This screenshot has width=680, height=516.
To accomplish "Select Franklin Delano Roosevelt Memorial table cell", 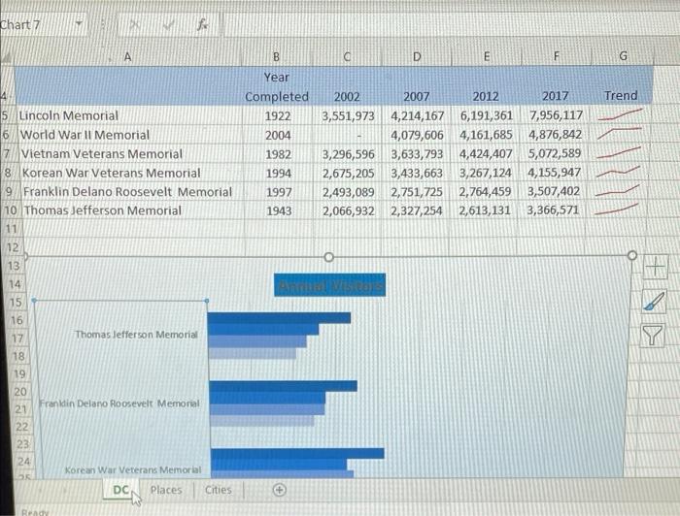I will [134, 192].
